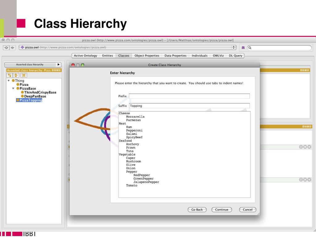This screenshot has height=237, width=316.
Task: Open the Asserted class hierarchy arrow menu
Action: click(58, 64)
